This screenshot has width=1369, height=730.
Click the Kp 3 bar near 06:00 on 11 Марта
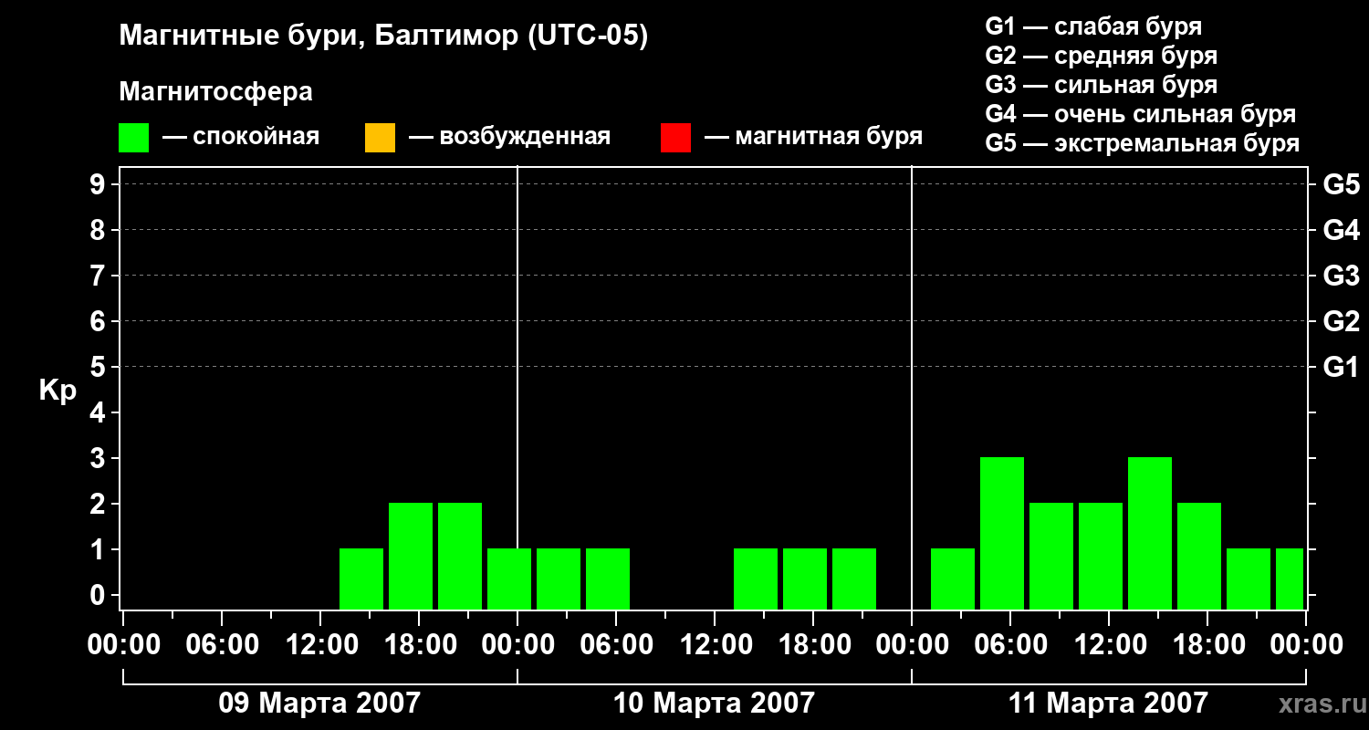(1002, 533)
